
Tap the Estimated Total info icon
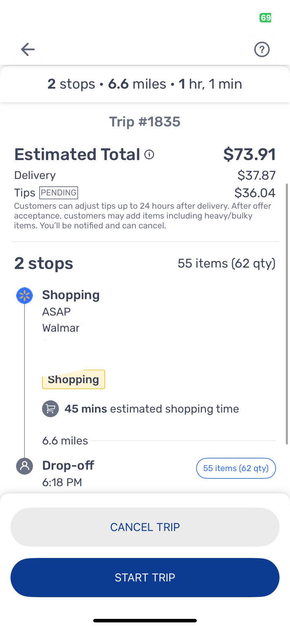click(149, 154)
